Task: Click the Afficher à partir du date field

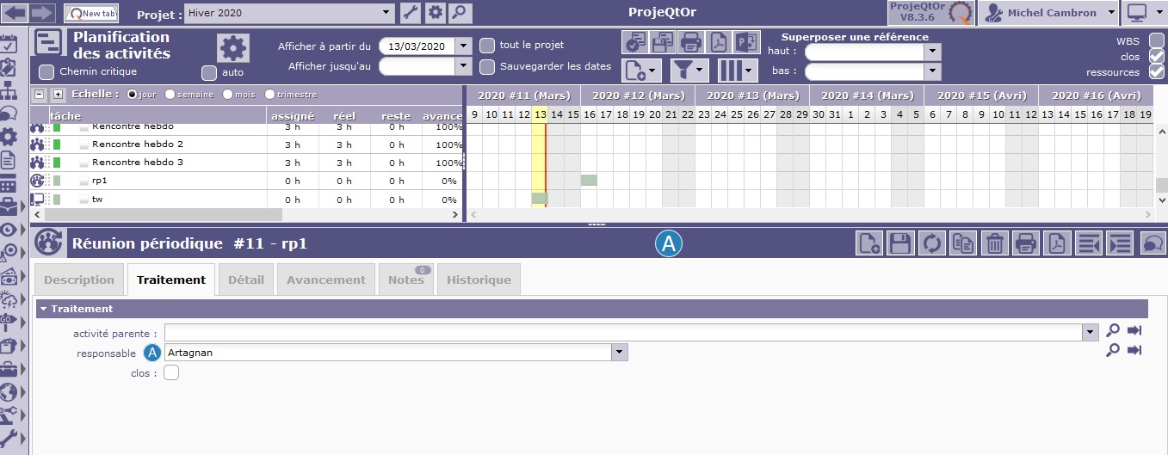Action: coord(417,46)
